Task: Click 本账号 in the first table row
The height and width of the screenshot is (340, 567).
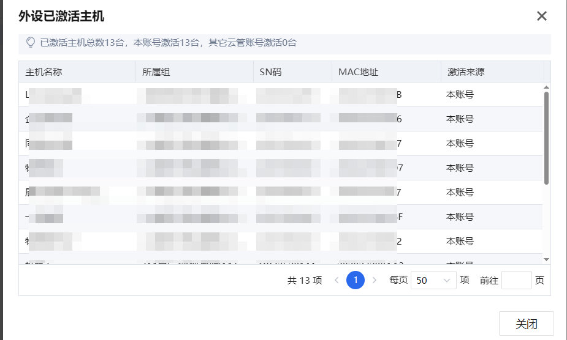Action: [x=460, y=95]
